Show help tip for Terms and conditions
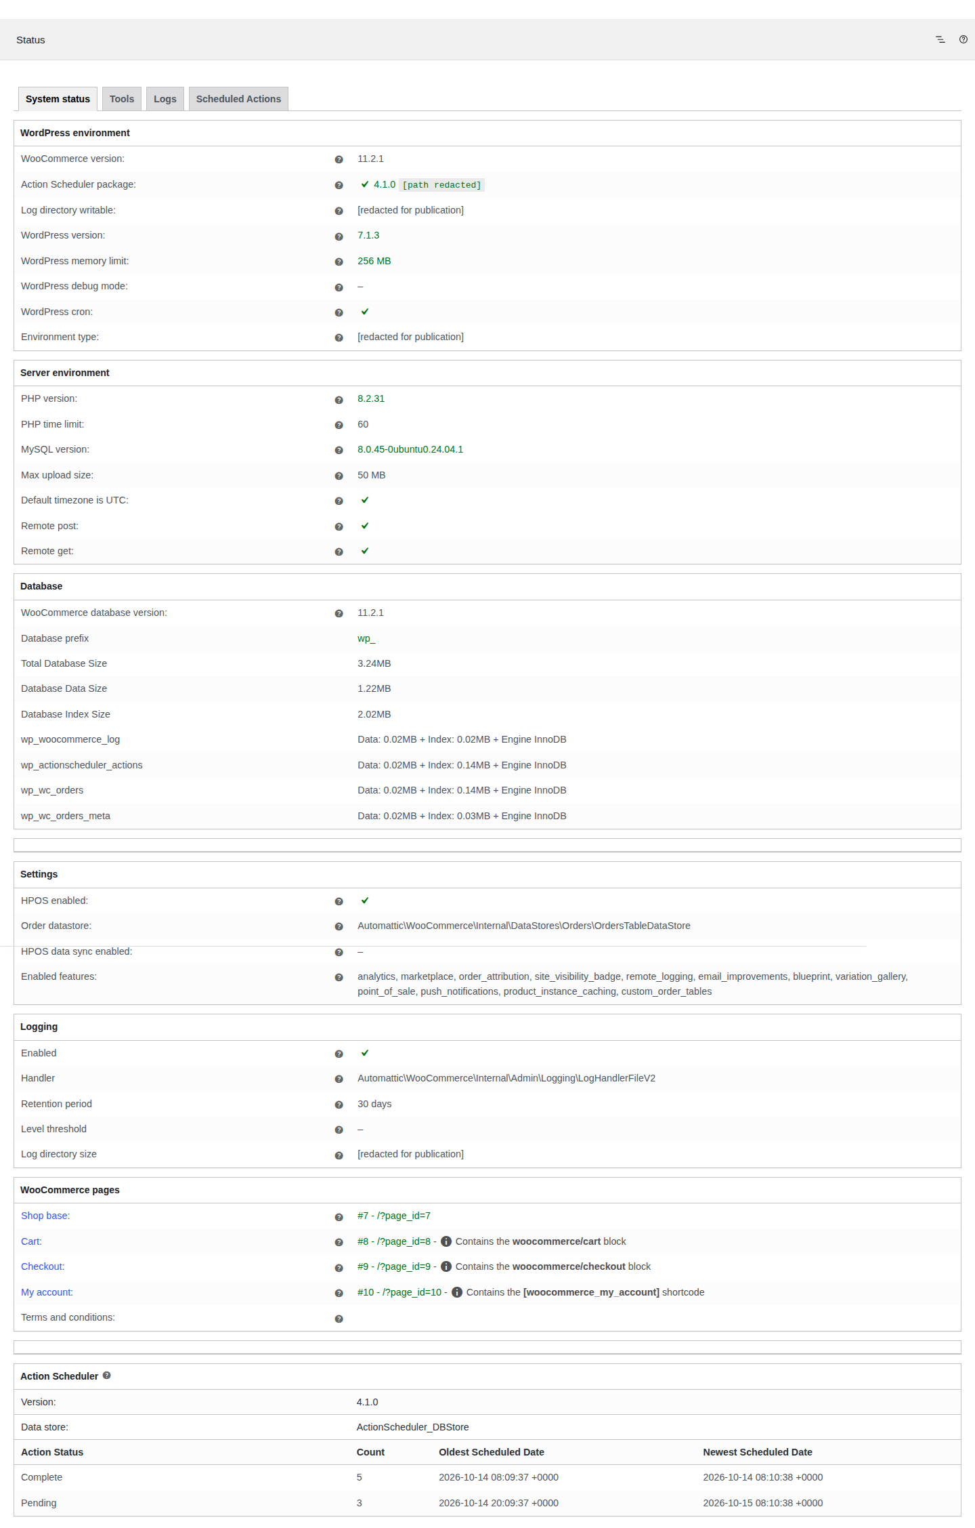Image resolution: width=975 pixels, height=1528 pixels. coord(339,1319)
